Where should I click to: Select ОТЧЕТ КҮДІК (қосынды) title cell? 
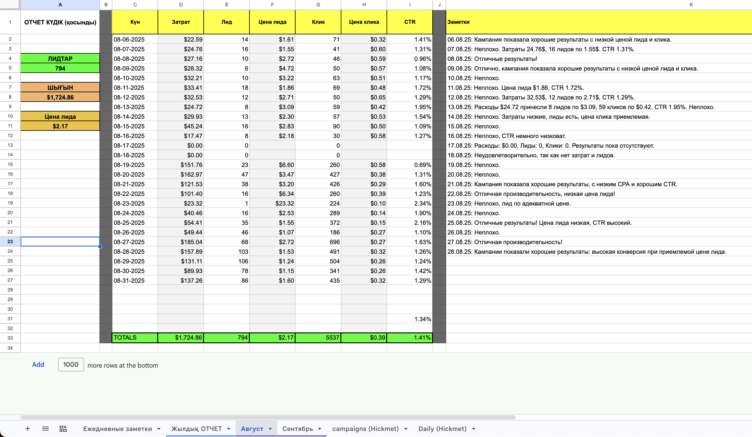[x=60, y=22]
